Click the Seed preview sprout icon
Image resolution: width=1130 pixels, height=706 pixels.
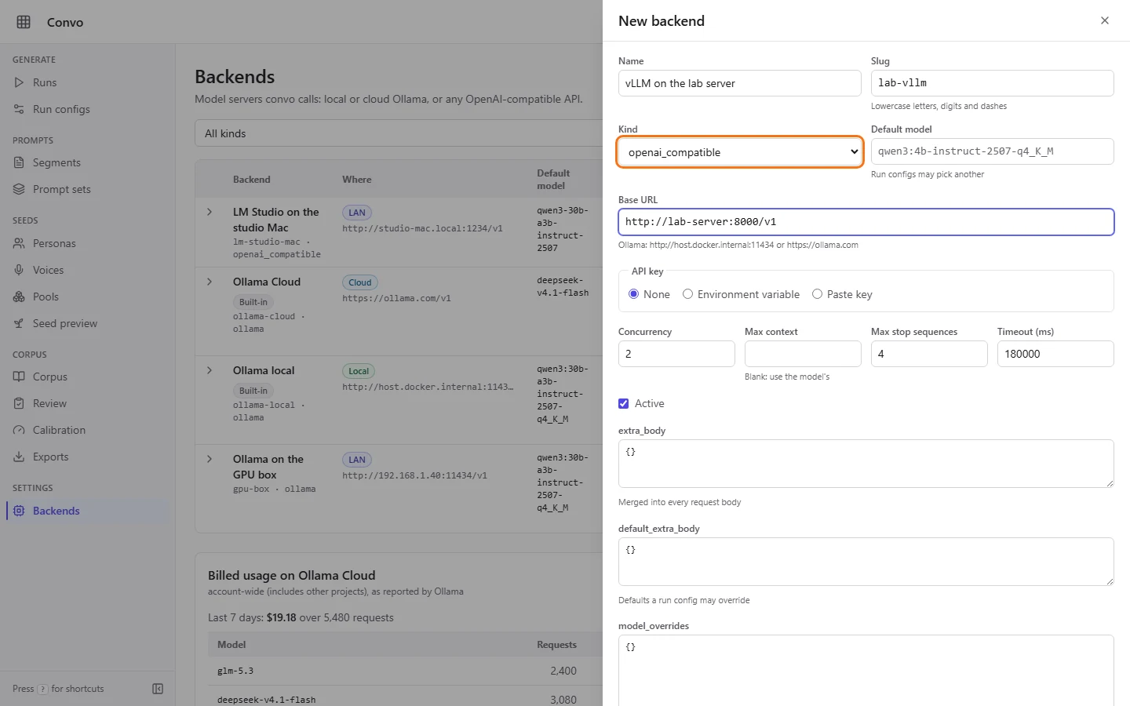(19, 323)
